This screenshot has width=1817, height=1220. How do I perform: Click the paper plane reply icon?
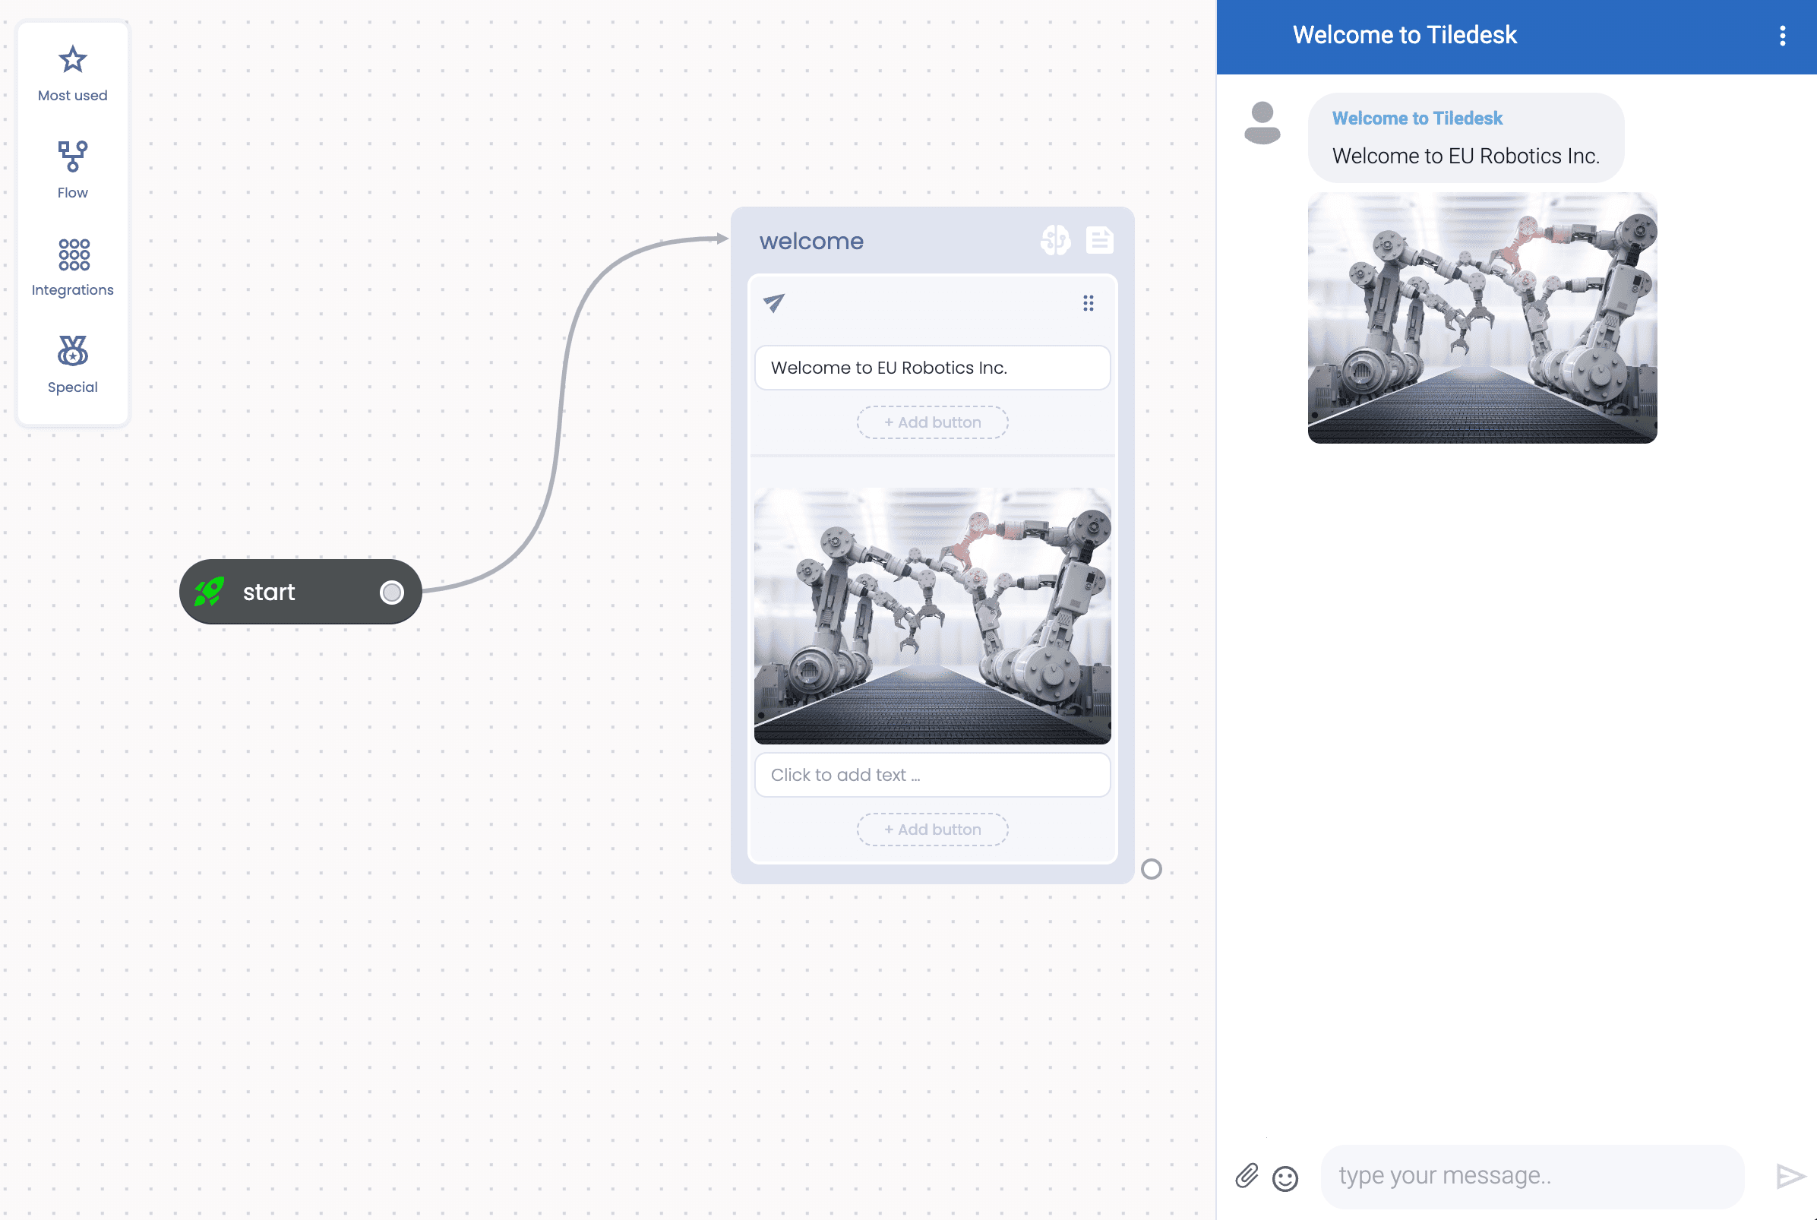pos(774,302)
